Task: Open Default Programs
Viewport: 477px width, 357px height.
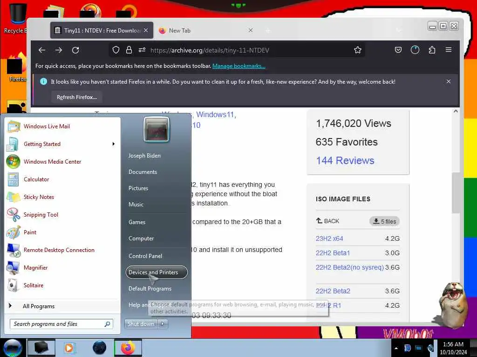Action: tap(157, 289)
